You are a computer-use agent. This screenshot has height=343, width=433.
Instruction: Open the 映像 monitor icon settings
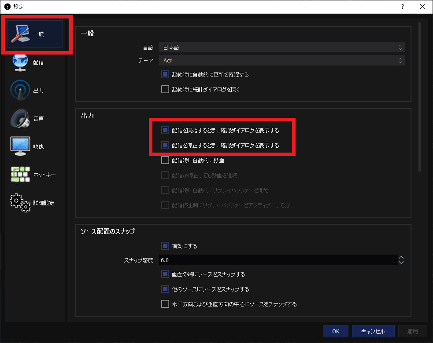click(x=20, y=146)
